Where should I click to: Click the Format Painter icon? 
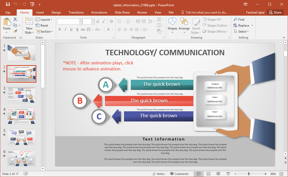[x=15, y=31]
